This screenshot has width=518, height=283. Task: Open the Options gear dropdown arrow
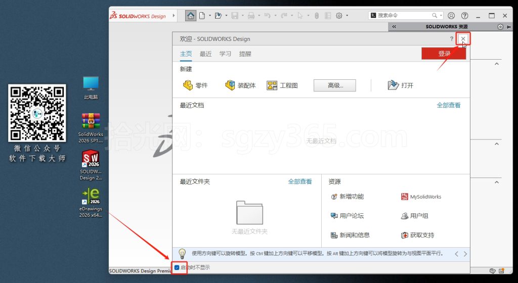(x=347, y=16)
